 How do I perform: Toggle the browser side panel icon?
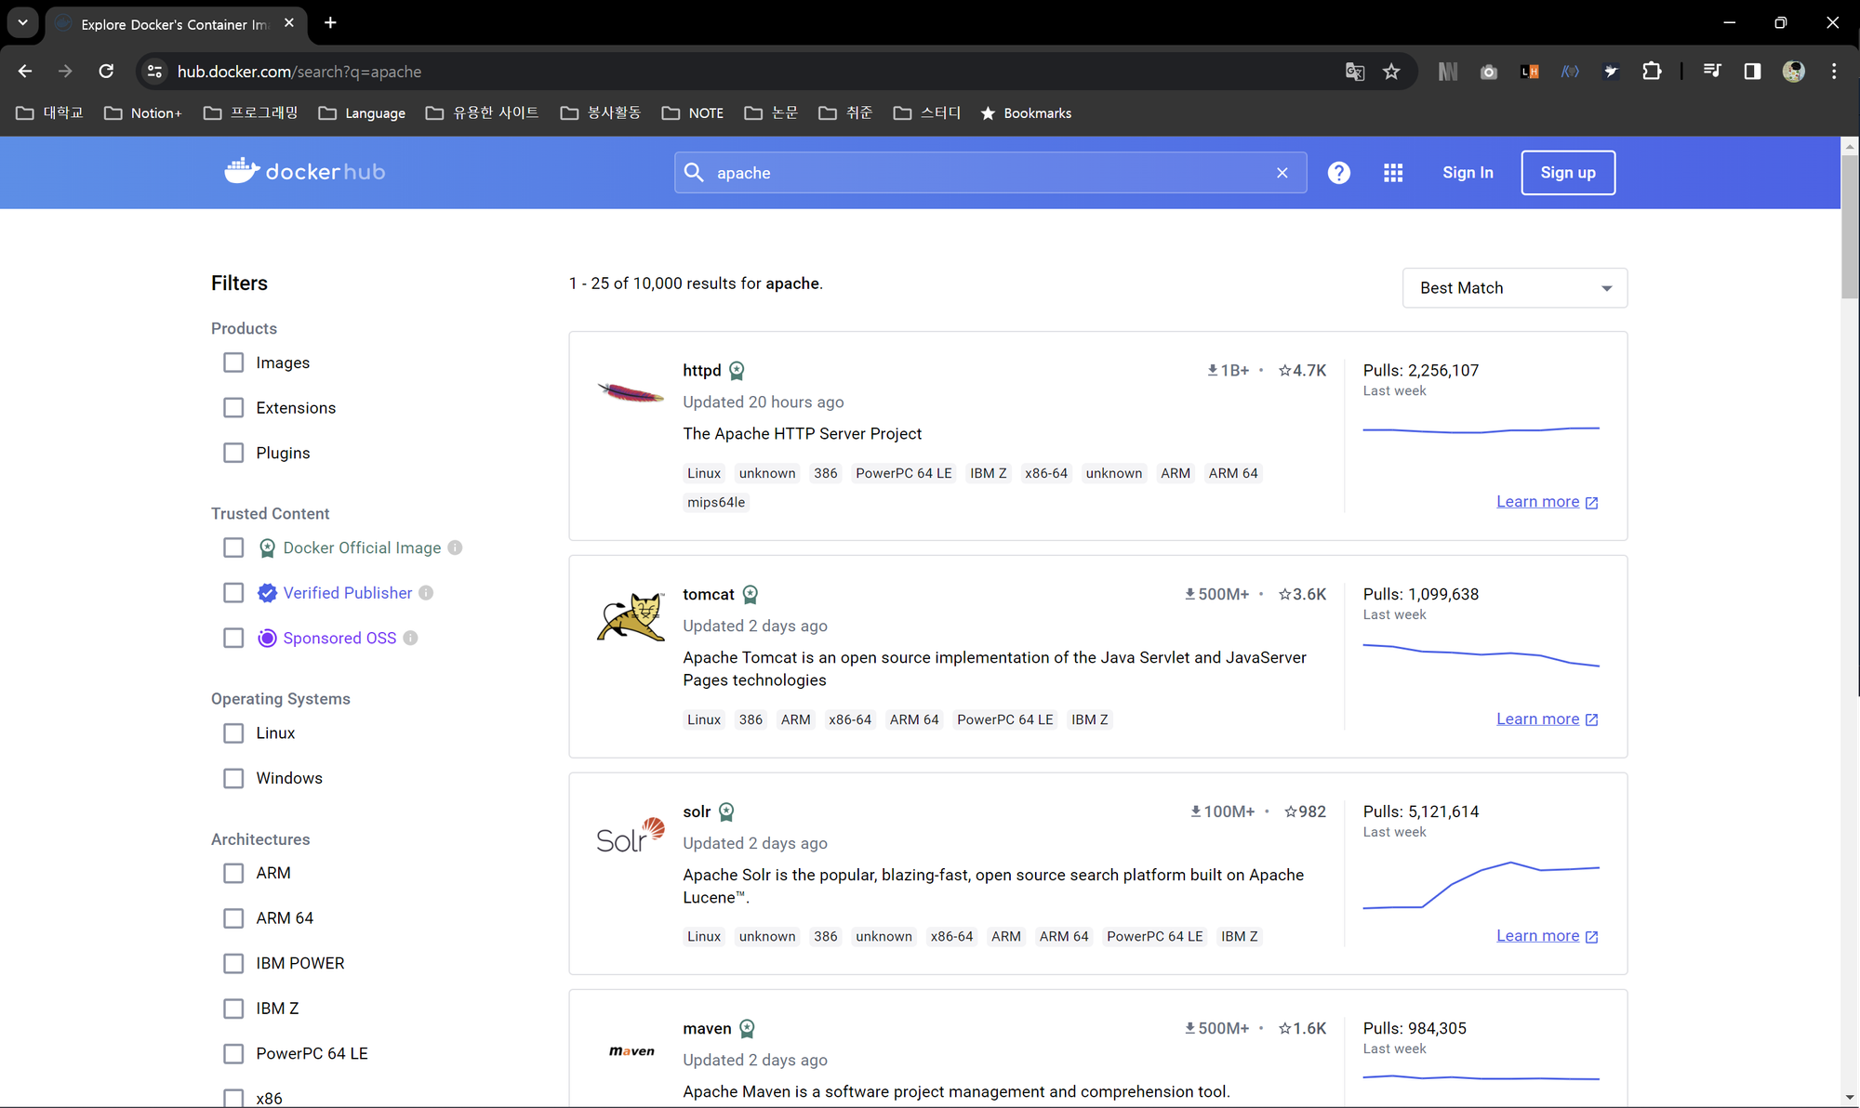(x=1752, y=72)
